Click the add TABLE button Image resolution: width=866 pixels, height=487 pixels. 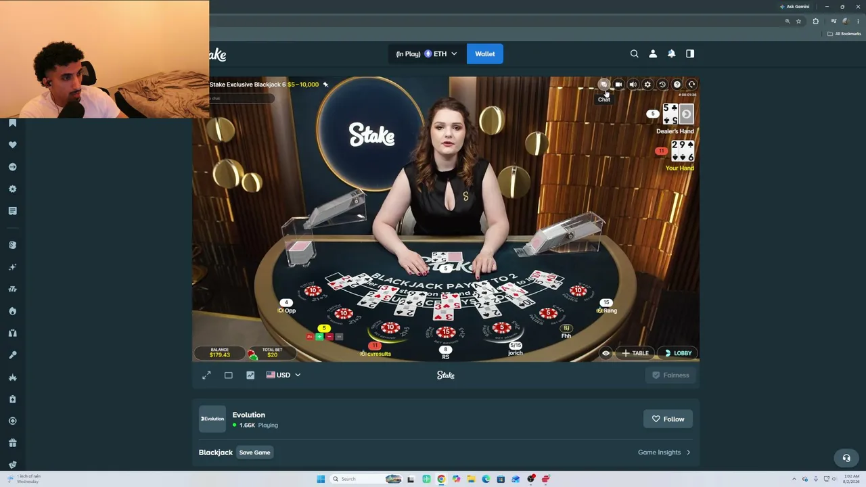pos(635,353)
